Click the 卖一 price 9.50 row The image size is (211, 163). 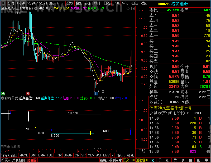pyautogui.click(x=180, y=35)
